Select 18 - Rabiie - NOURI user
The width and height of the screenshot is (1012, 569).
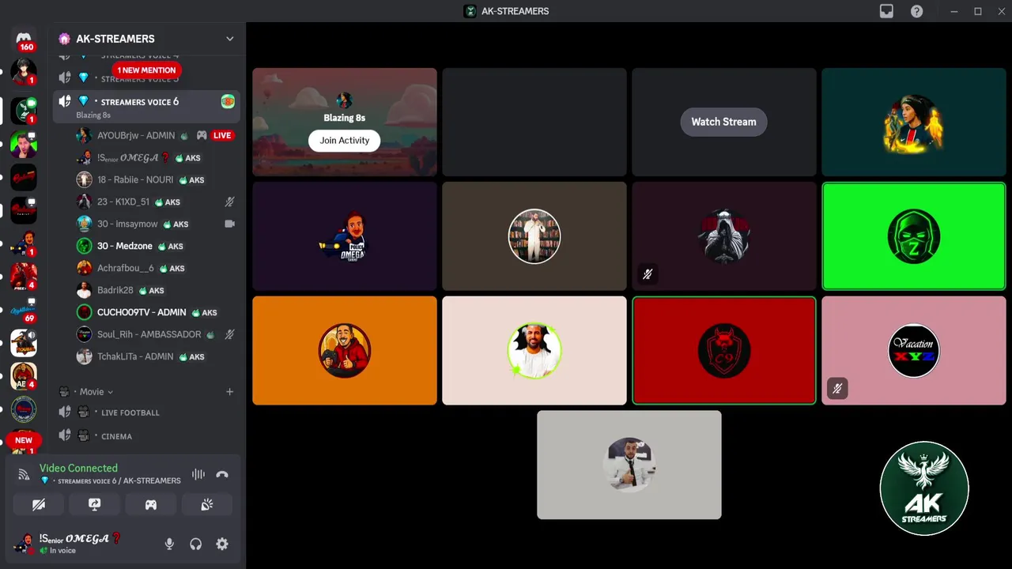click(x=156, y=179)
